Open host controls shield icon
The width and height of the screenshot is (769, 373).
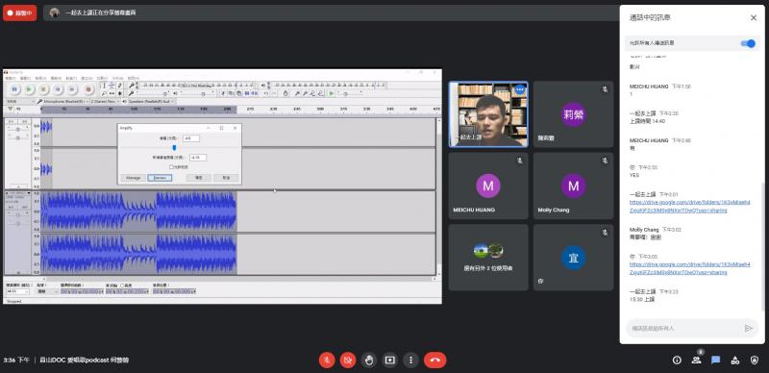pos(755,361)
